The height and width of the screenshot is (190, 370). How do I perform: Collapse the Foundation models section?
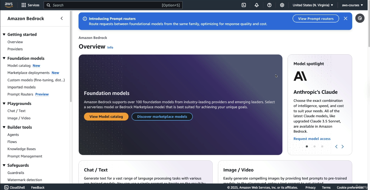(x=4, y=58)
